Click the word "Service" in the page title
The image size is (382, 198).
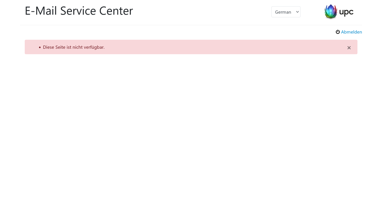pyautogui.click(x=78, y=11)
